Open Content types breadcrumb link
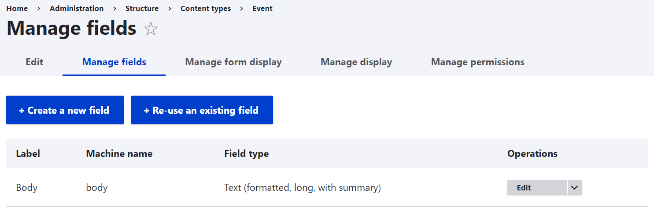 point(205,8)
